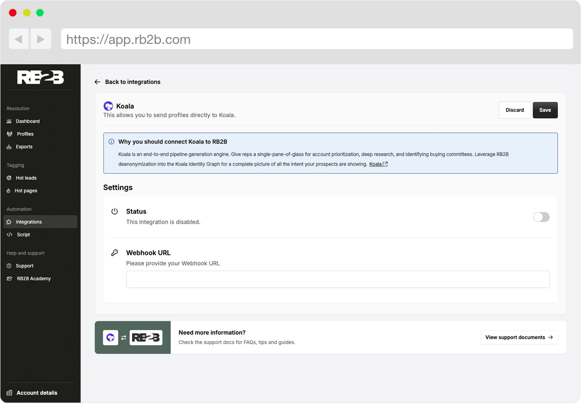The height and width of the screenshot is (403, 581).
Task: Click View support documents button
Action: pyautogui.click(x=519, y=337)
